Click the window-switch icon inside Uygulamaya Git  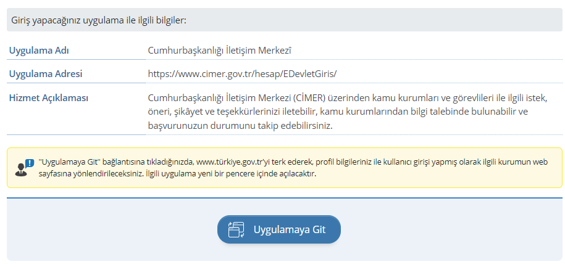click(x=236, y=230)
